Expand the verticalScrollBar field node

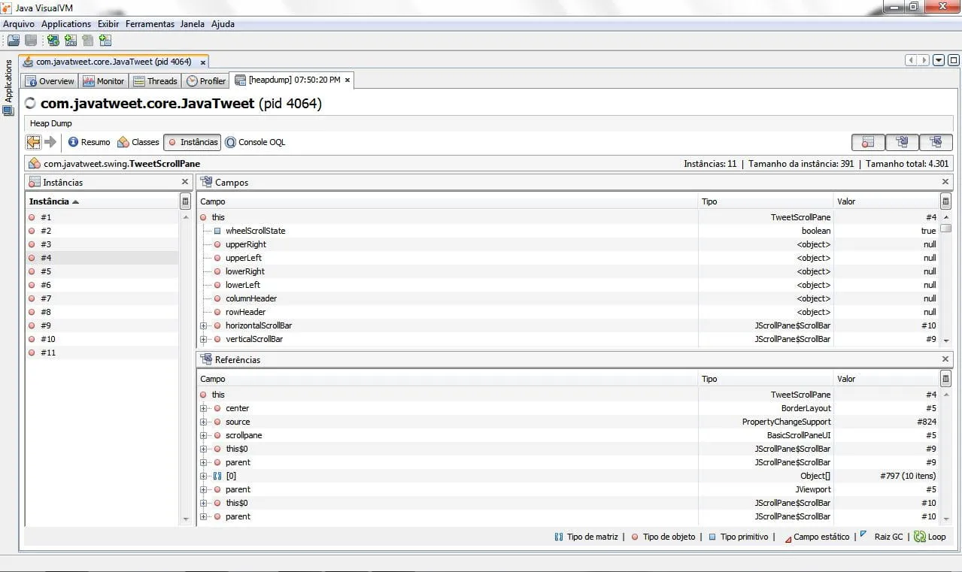(x=203, y=339)
